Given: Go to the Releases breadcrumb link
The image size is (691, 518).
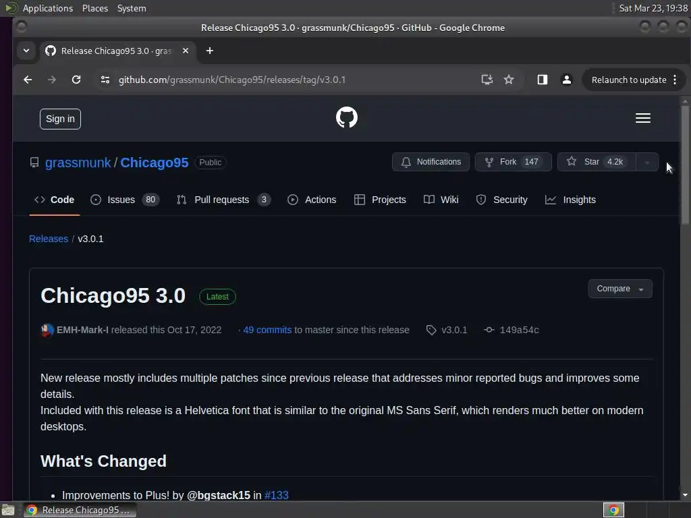Looking at the screenshot, I should click(x=49, y=239).
